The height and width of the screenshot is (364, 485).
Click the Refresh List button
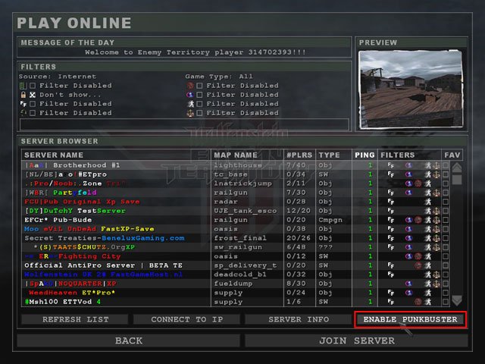[x=75, y=319]
